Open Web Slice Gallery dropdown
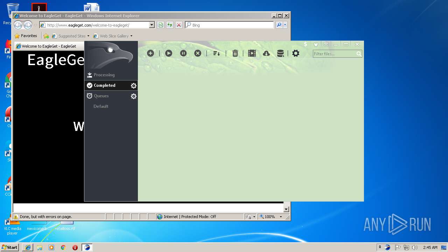This screenshot has width=448, height=252. (x=113, y=36)
